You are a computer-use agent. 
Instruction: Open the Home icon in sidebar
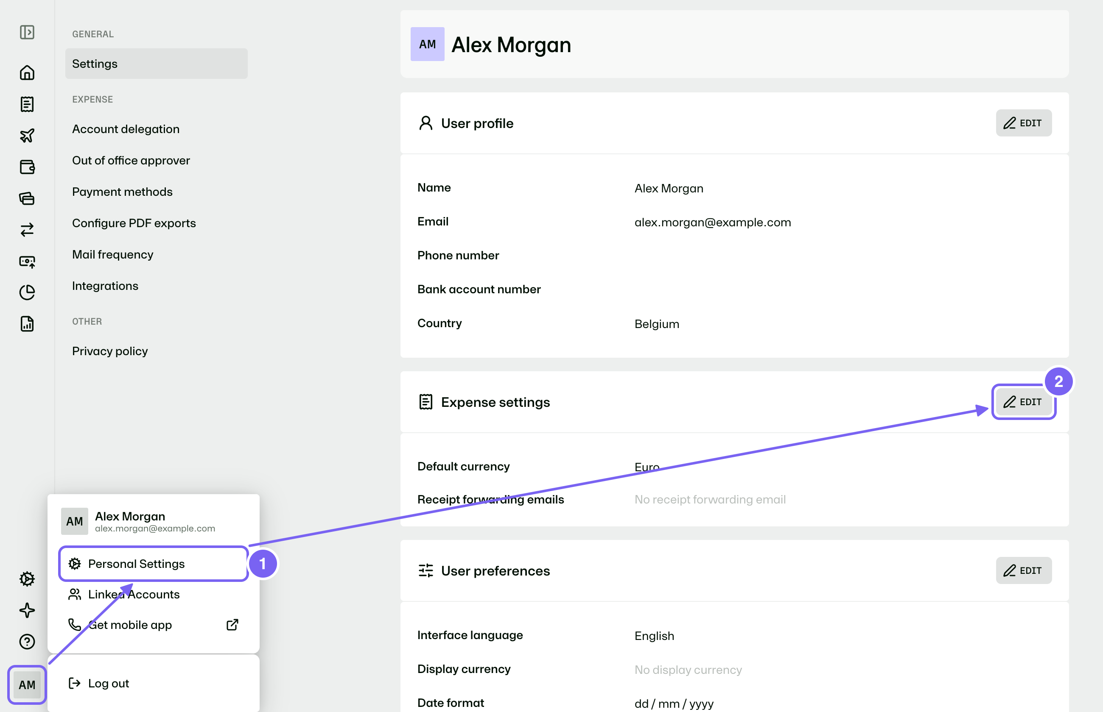(x=27, y=72)
